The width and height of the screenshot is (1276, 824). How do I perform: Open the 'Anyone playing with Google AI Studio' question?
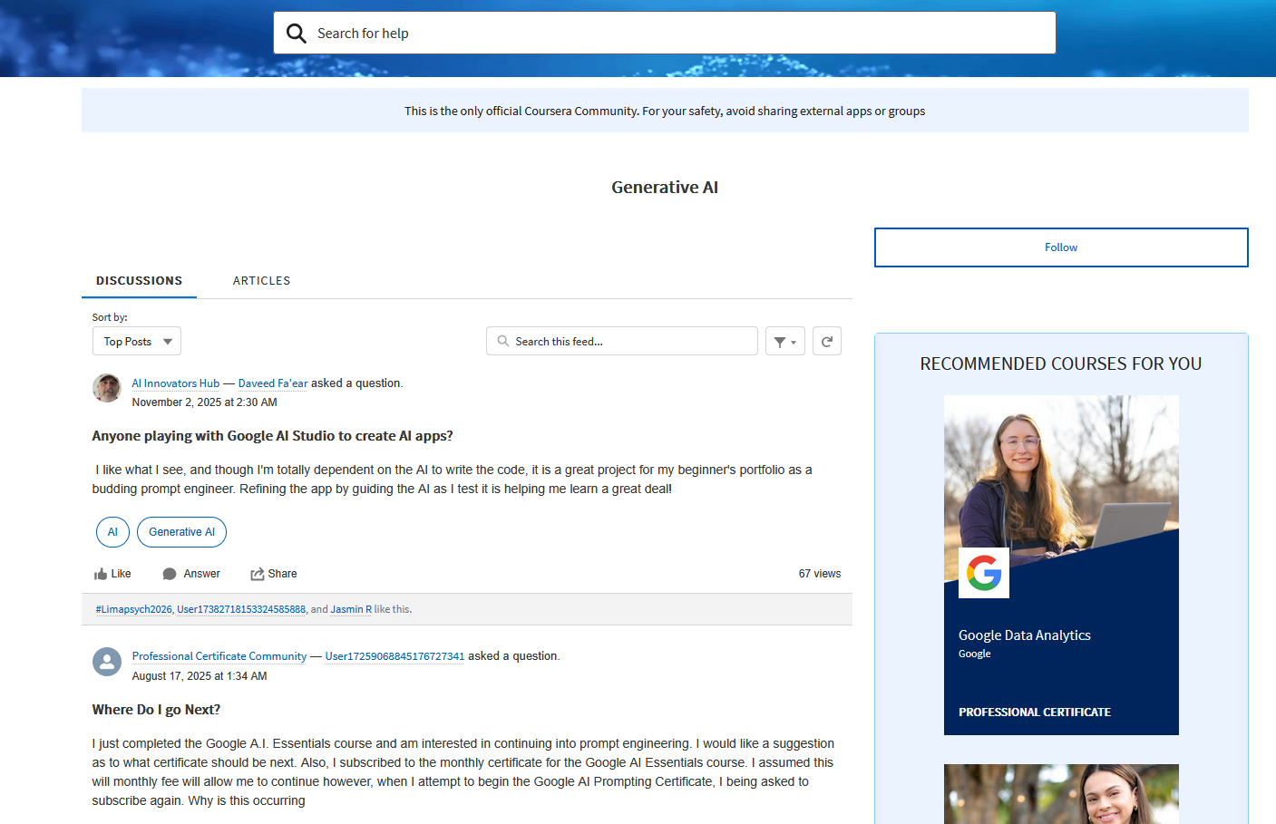pyautogui.click(x=272, y=436)
